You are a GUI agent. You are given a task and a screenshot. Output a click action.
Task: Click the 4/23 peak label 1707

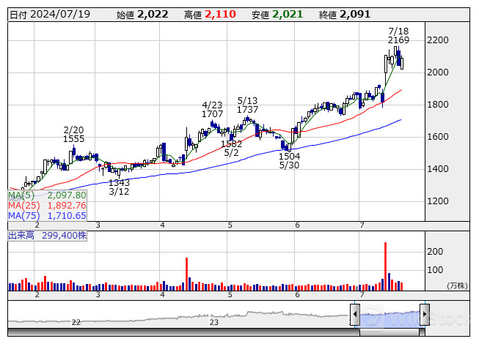tap(212, 114)
